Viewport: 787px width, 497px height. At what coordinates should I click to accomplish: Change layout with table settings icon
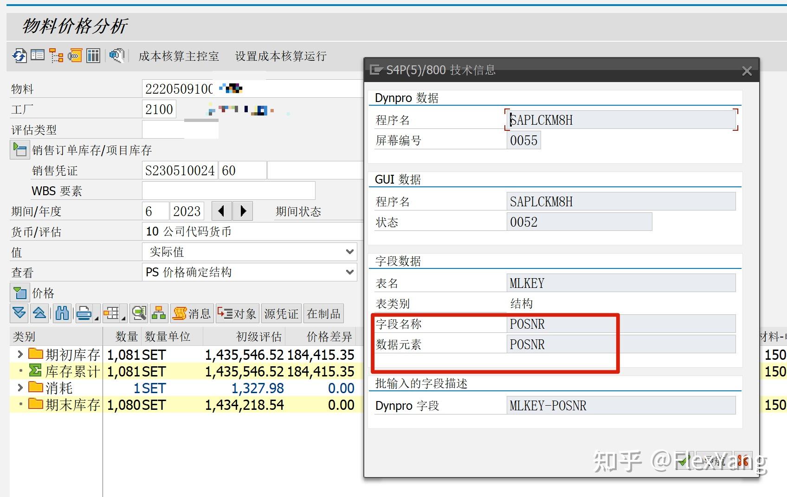(x=112, y=313)
